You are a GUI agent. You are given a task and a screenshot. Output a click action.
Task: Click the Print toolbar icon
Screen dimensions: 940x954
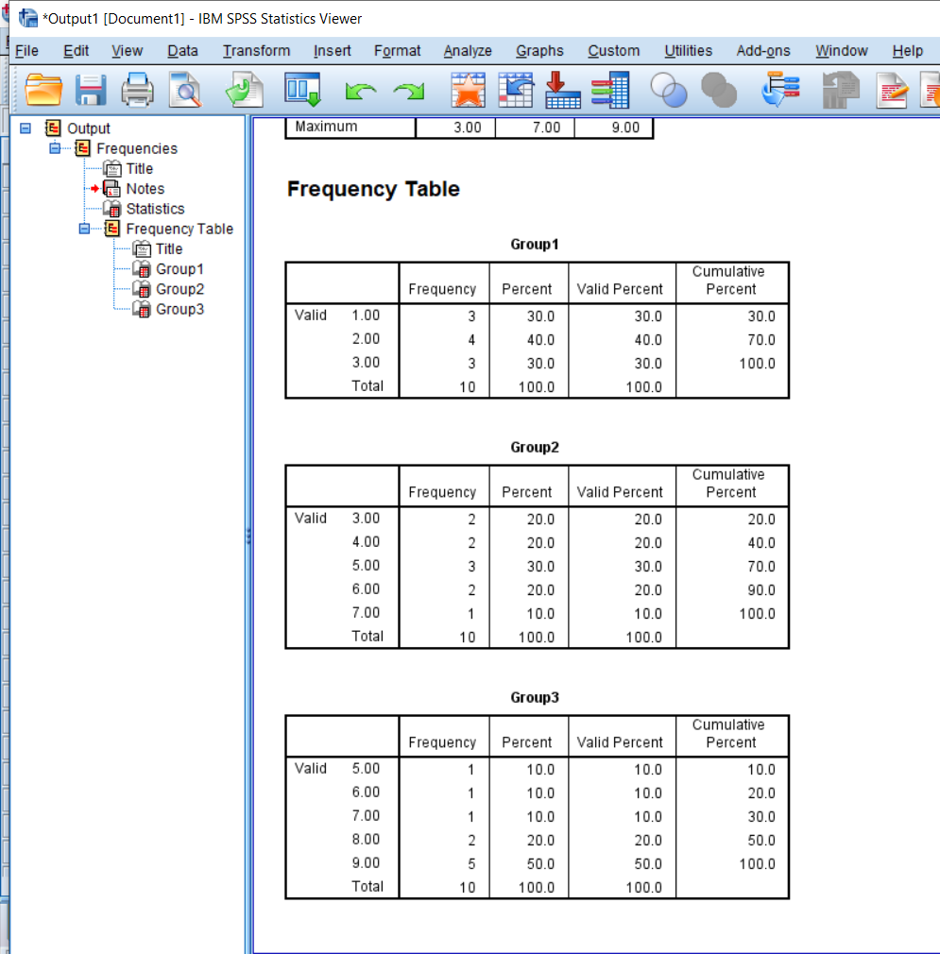(x=137, y=91)
